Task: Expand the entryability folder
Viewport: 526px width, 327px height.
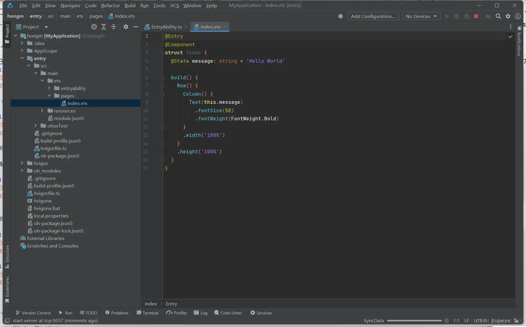Action: click(x=49, y=88)
